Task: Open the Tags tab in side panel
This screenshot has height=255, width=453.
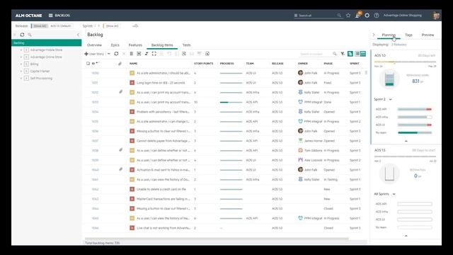Action: 408,35
